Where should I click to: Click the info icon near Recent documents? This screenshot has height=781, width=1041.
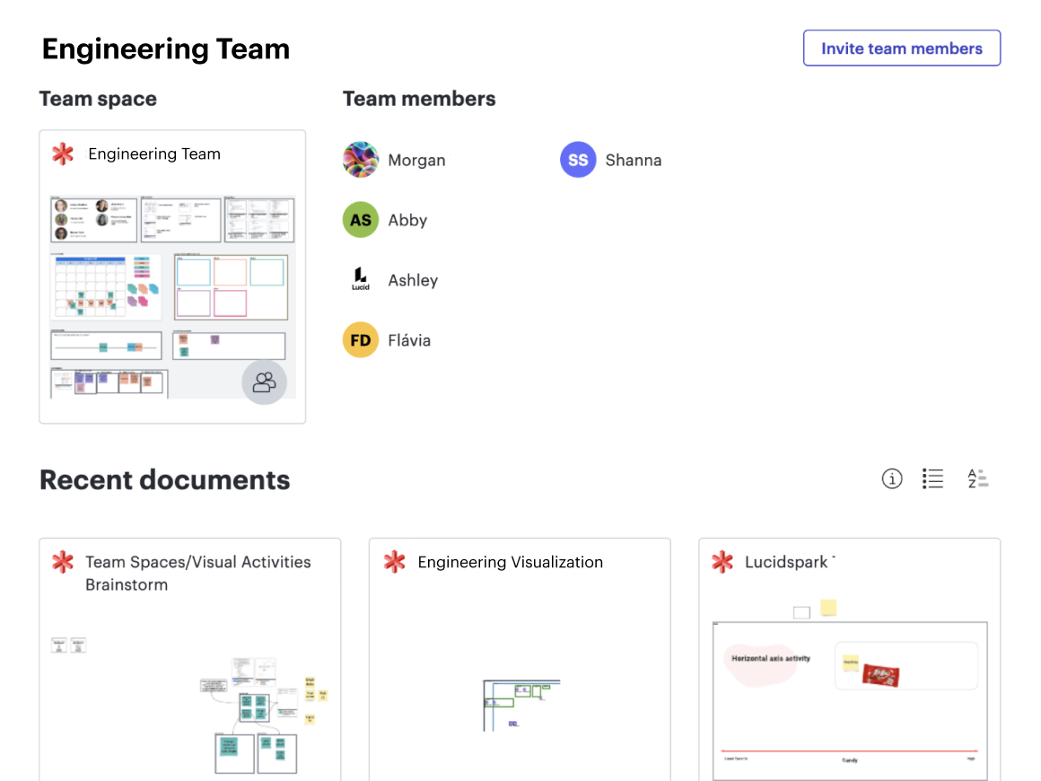[892, 478]
